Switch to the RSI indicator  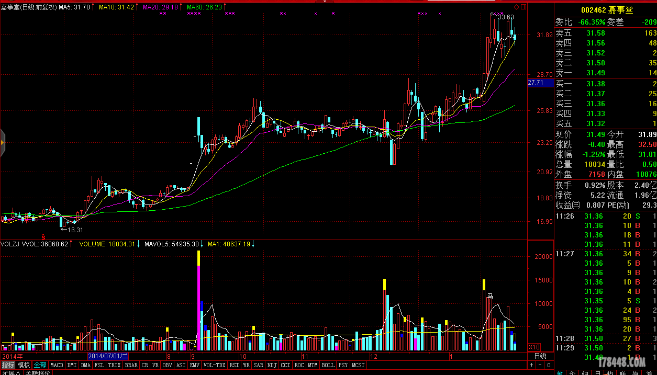click(235, 365)
